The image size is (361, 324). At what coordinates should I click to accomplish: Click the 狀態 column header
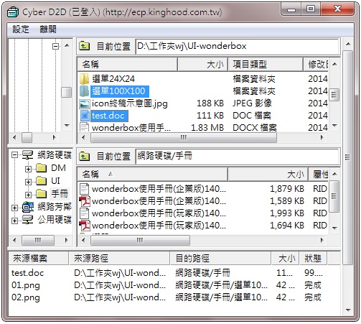[313, 259]
